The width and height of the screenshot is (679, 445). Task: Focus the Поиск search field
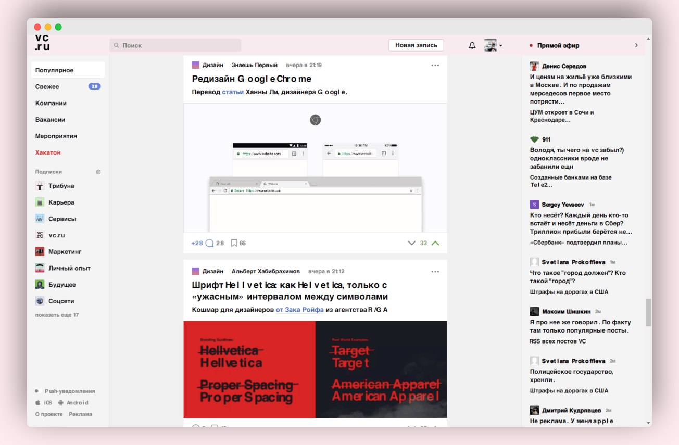175,45
